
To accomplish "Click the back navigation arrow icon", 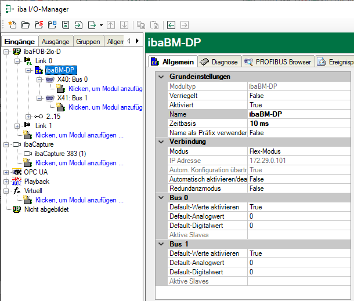I will click(x=171, y=25).
